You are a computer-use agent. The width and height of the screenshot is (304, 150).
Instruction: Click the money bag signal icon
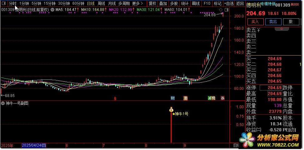(x=171, y=109)
